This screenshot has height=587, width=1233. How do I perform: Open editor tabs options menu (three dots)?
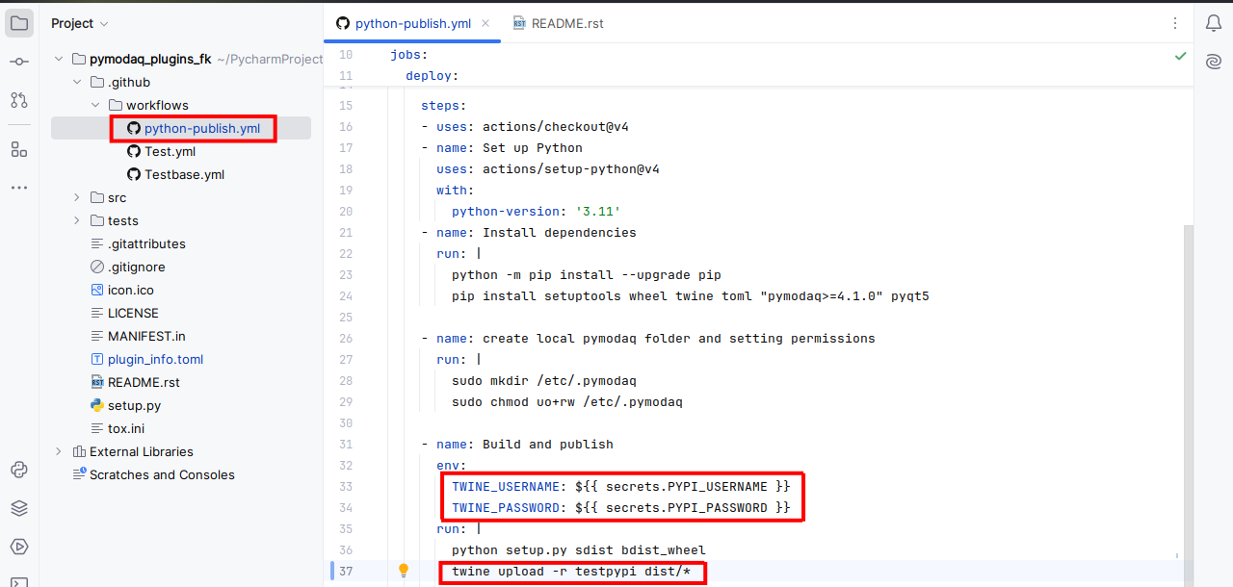[1174, 23]
